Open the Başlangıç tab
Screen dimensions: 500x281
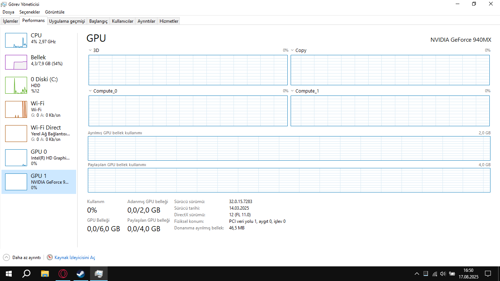tap(98, 21)
